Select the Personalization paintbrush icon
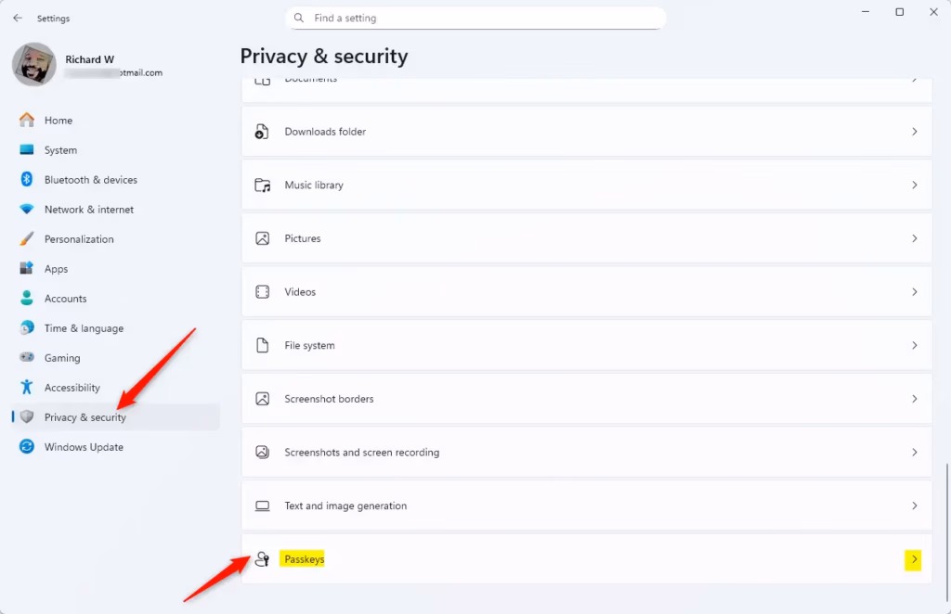This screenshot has width=951, height=614. (29, 238)
